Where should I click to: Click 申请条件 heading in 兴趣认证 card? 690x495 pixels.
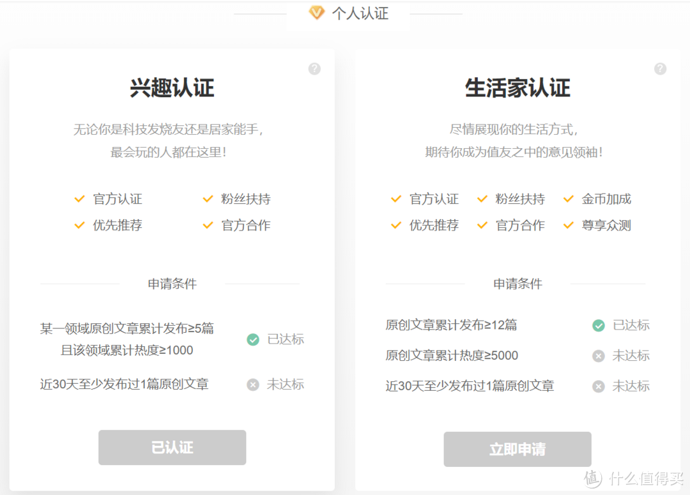pyautogui.click(x=172, y=284)
